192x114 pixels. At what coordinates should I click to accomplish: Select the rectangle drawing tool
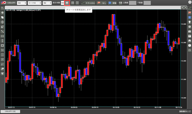(2, 45)
